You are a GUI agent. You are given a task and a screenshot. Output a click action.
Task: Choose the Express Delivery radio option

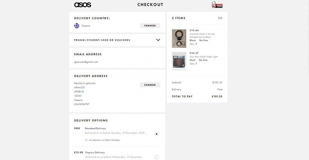click(157, 157)
